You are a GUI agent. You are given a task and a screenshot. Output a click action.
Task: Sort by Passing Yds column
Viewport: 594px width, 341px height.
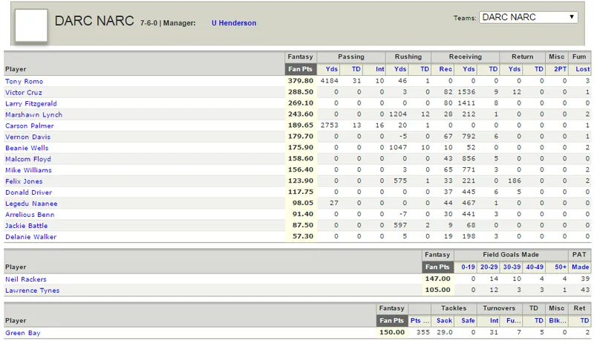point(331,69)
